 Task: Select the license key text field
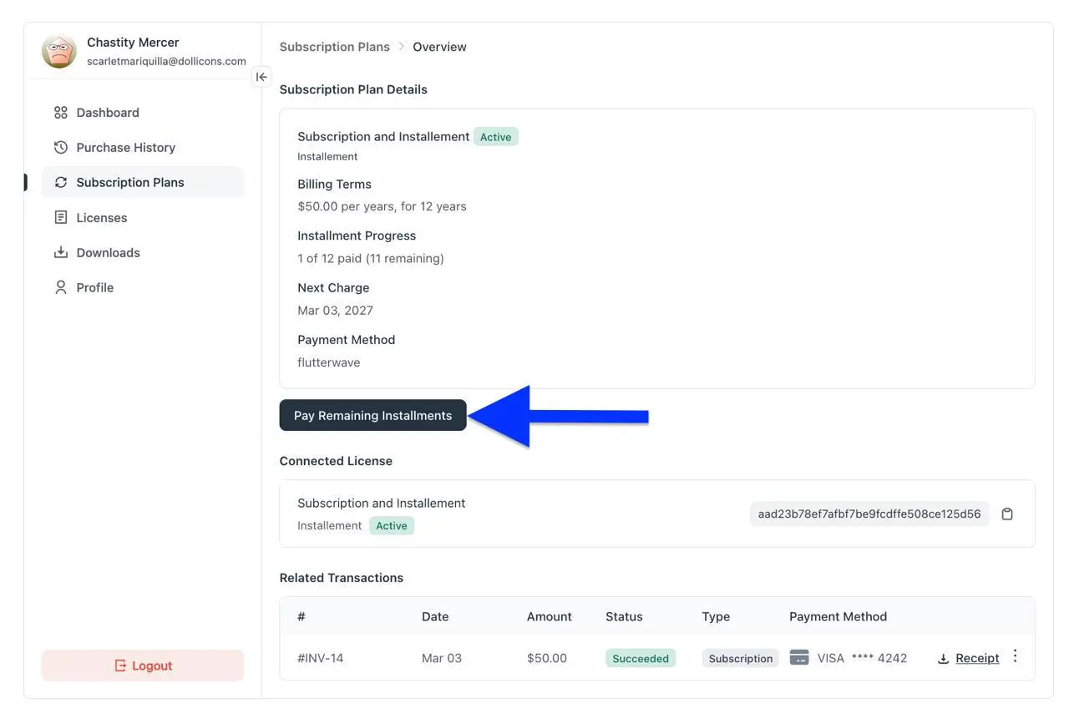tap(869, 514)
